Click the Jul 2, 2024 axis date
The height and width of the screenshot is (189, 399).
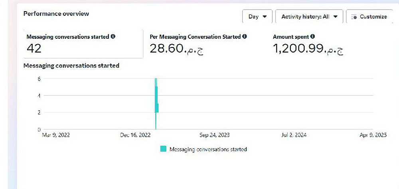[x=294, y=135]
